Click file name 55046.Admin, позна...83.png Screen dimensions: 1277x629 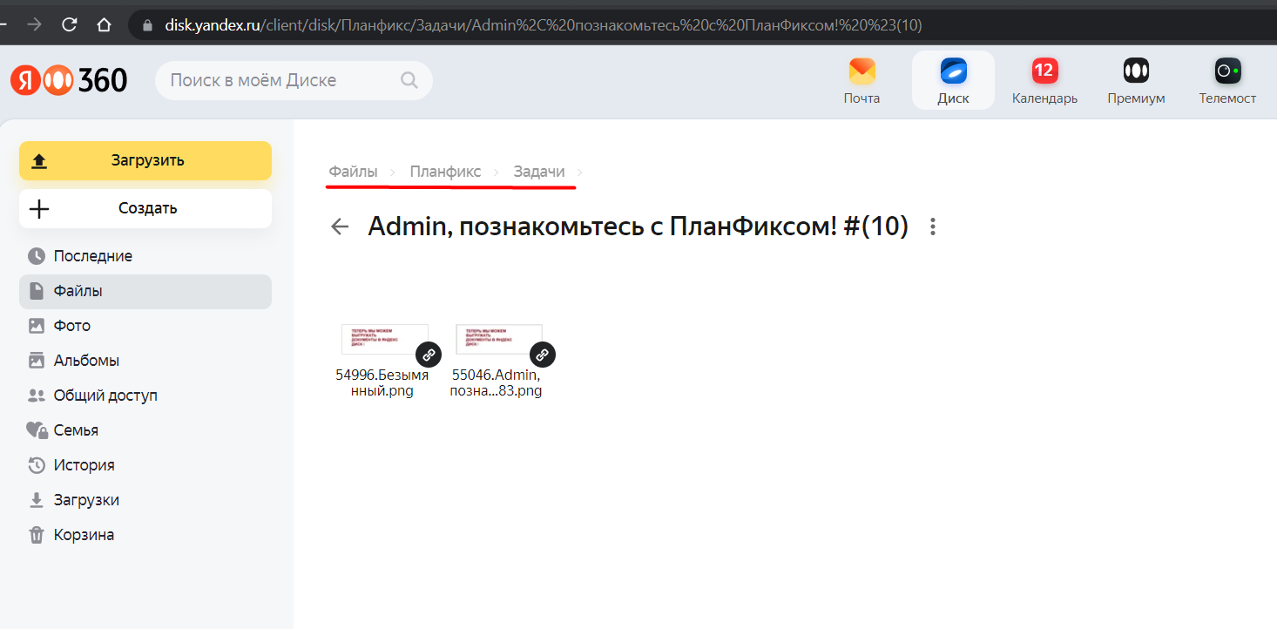pyautogui.click(x=496, y=383)
